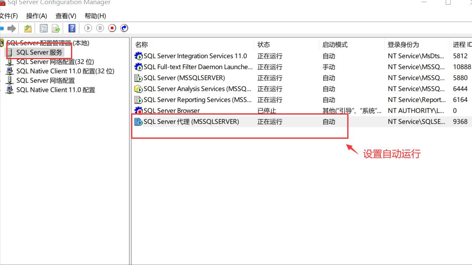The height and width of the screenshot is (265, 472).
Task: Click the Analysis Services service icon
Action: [x=138, y=89]
